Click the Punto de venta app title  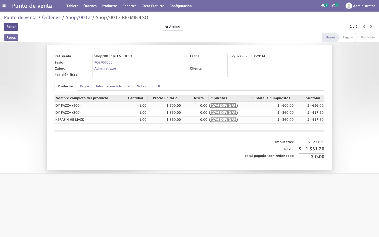click(32, 6)
